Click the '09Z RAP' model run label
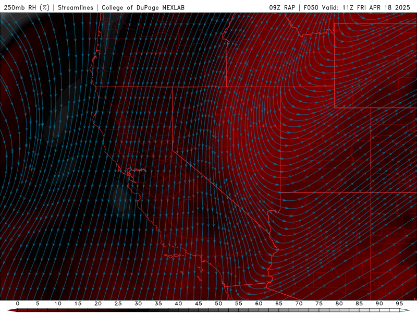The image size is (417, 313). click(282, 7)
